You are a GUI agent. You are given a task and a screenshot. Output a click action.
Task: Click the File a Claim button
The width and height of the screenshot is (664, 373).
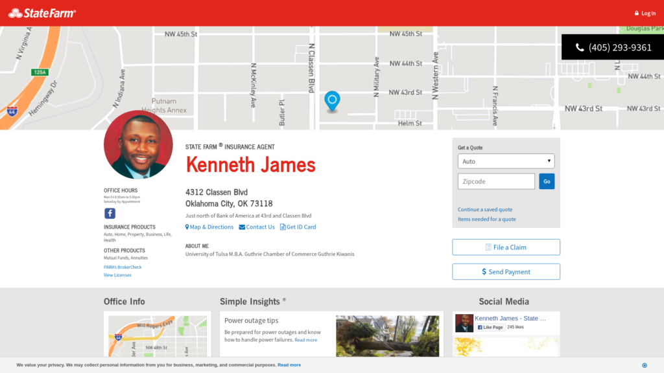506,247
